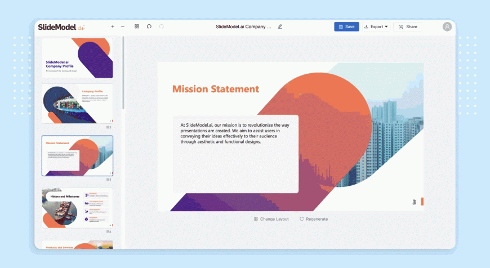Save the presentation
The height and width of the screenshot is (268, 490).
(346, 26)
